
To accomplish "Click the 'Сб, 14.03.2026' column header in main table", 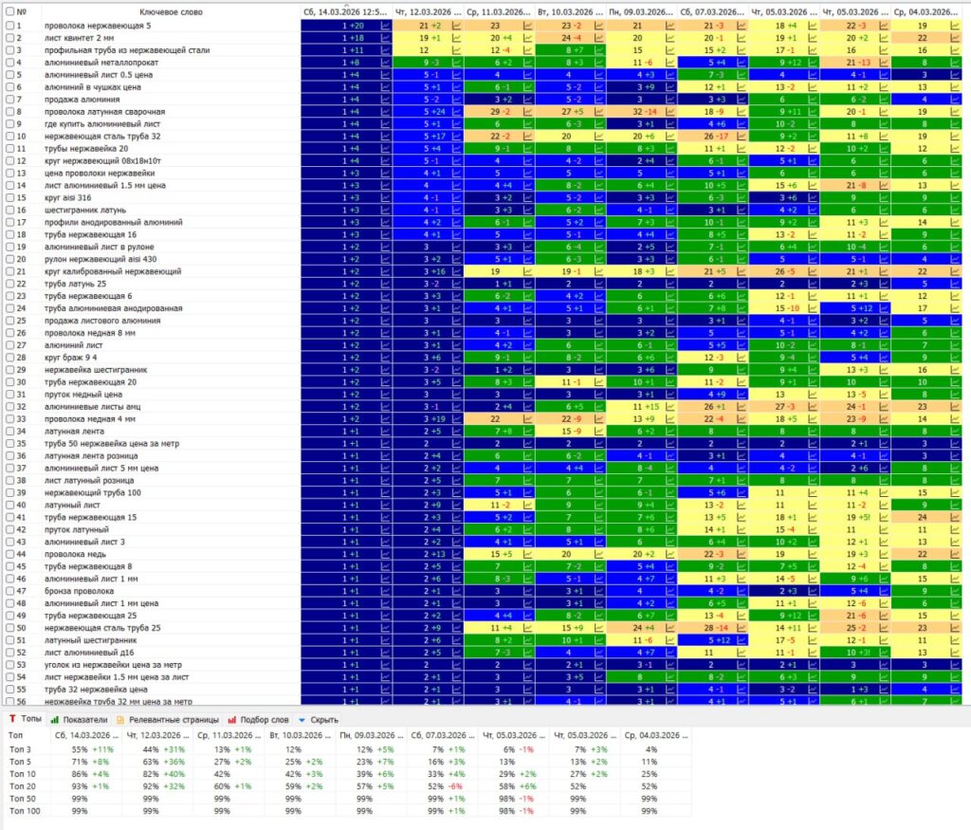I will click(346, 11).
